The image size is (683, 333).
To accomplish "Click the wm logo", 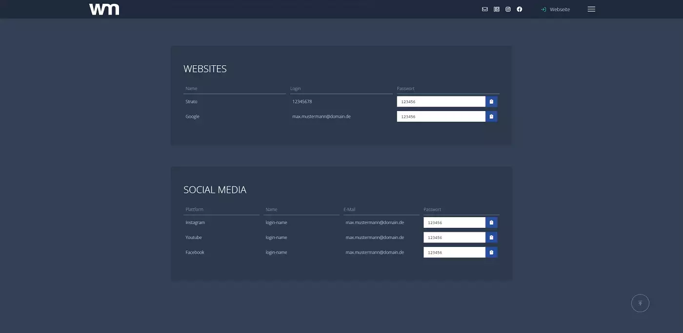I will 104,9.
